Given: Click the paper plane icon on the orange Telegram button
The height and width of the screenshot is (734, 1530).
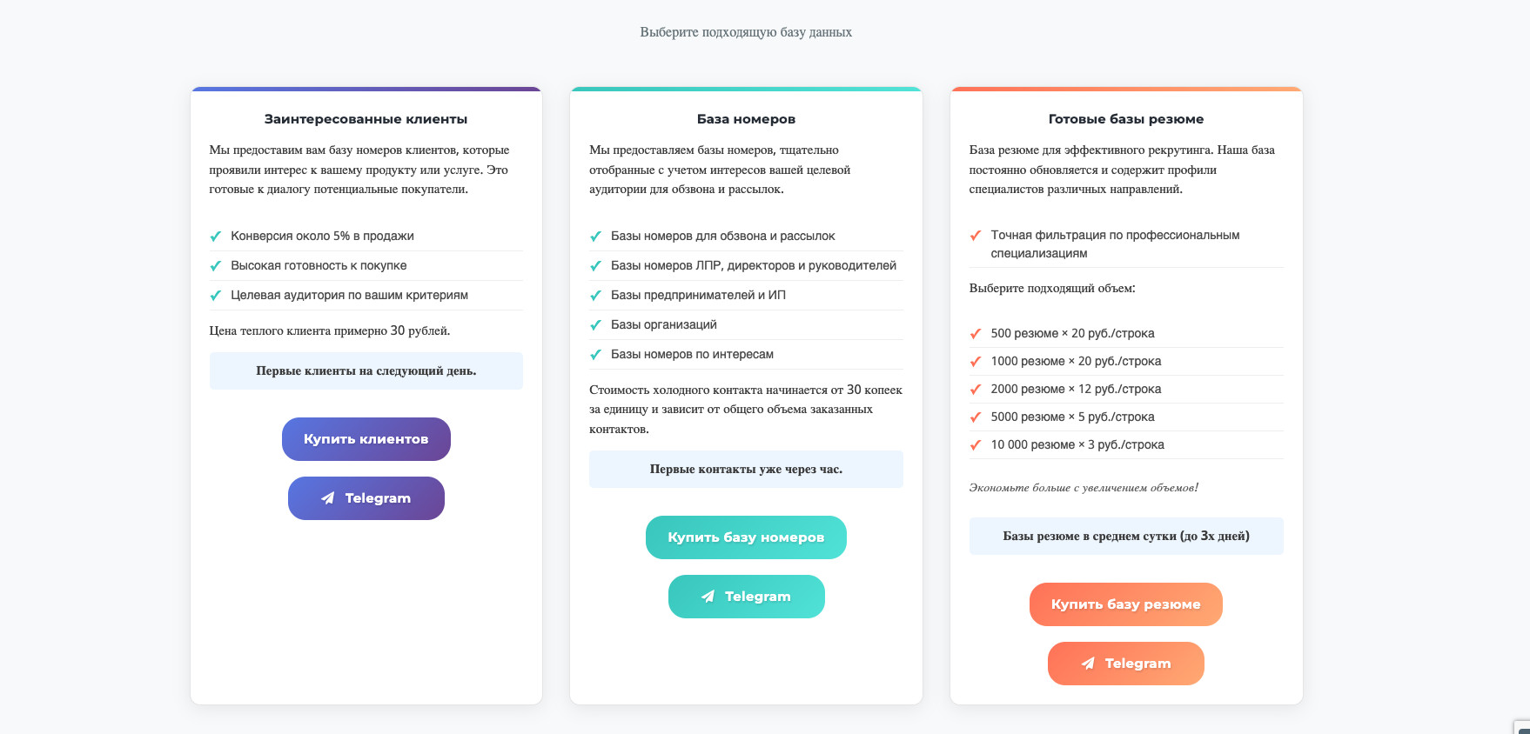Looking at the screenshot, I should coord(1088,664).
